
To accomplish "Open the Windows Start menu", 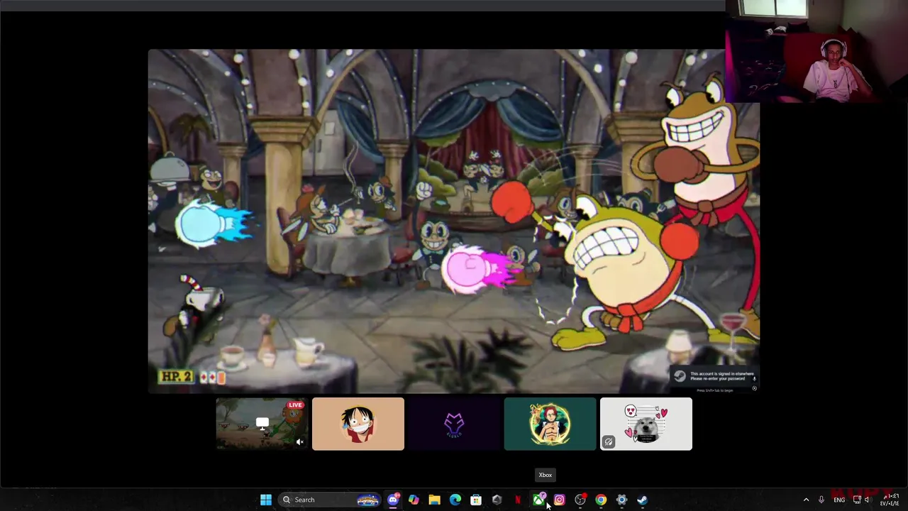I will [x=266, y=500].
